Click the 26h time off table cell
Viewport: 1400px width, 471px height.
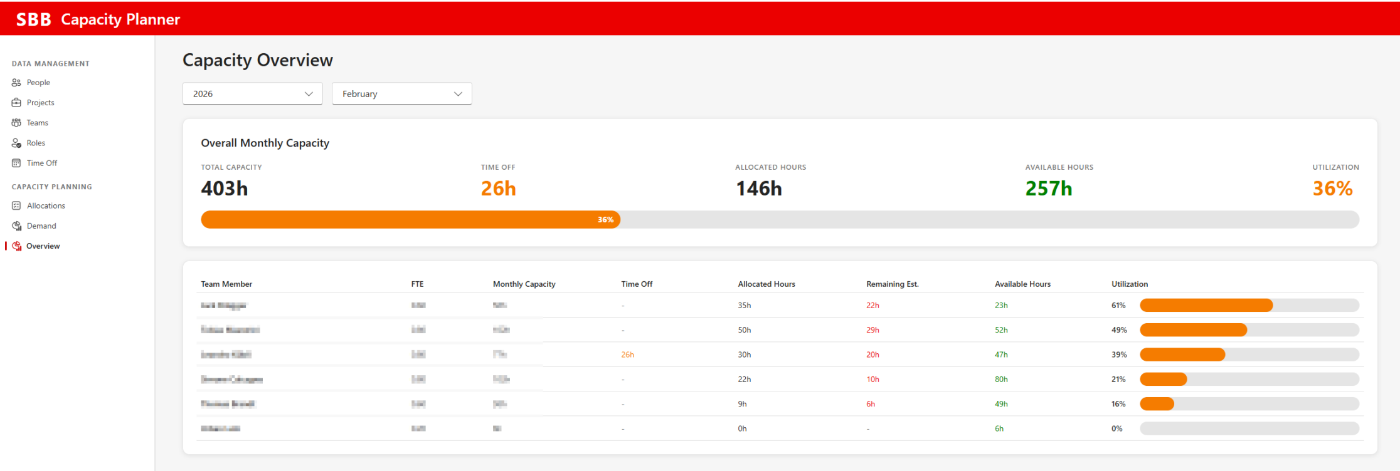pos(628,355)
